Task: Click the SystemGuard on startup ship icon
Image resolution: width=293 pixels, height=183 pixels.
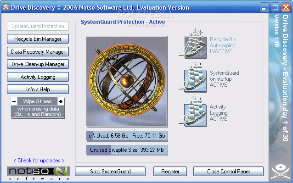Action: (x=193, y=77)
